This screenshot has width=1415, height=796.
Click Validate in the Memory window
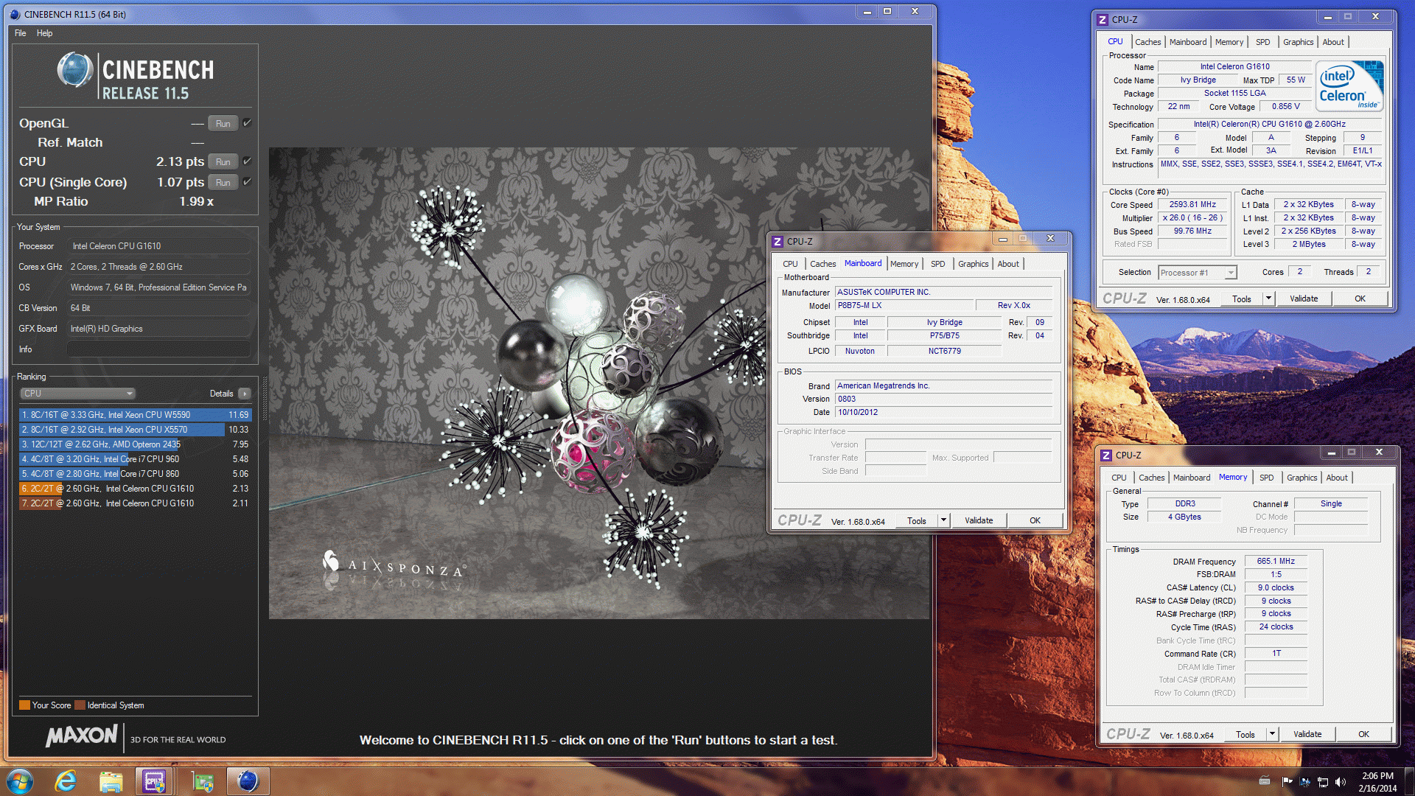point(1307,734)
